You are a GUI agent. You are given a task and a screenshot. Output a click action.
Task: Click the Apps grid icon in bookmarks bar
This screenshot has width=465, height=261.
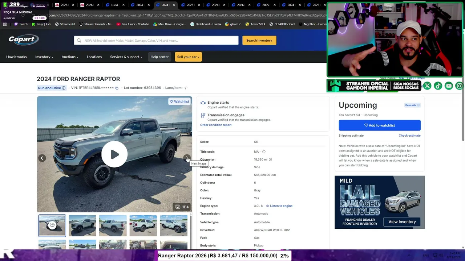pos(5,24)
